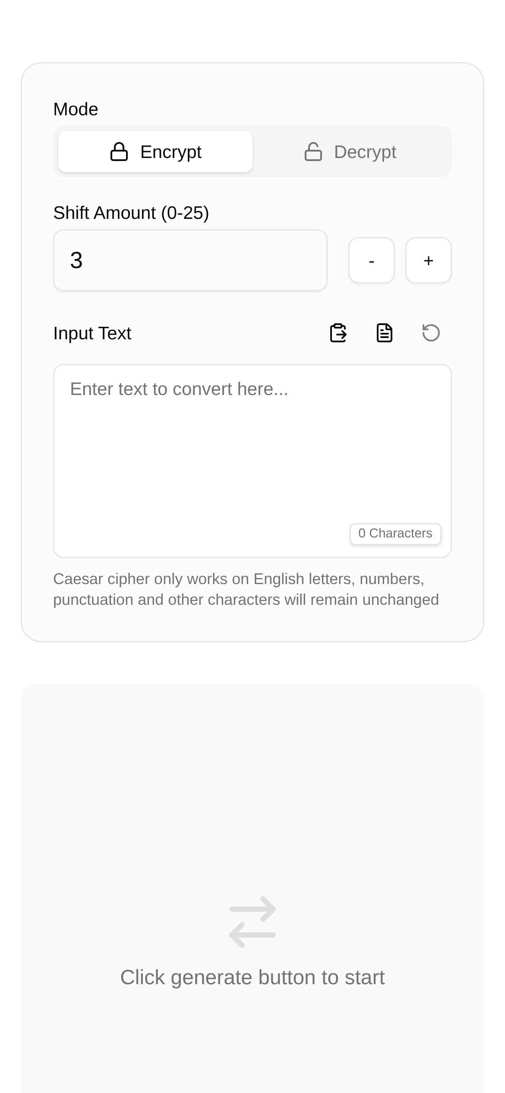Screen dimensions: 505x1093
Task: Click the "Click generate button to start" text
Action: coord(252,977)
